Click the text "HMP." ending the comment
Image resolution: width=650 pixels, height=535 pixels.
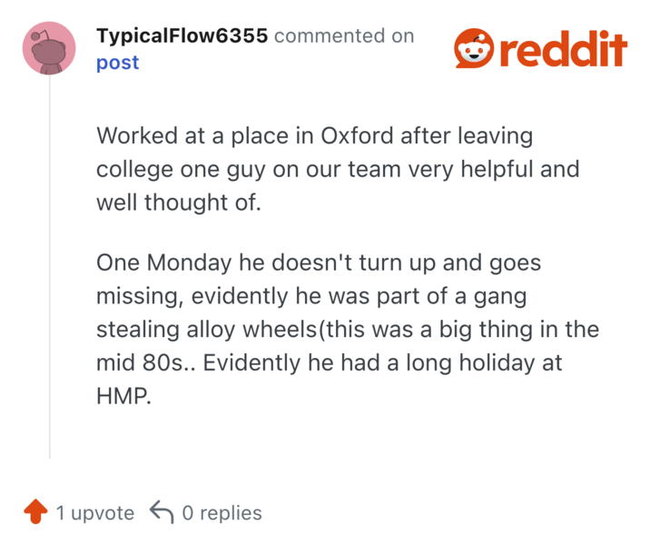pos(123,396)
